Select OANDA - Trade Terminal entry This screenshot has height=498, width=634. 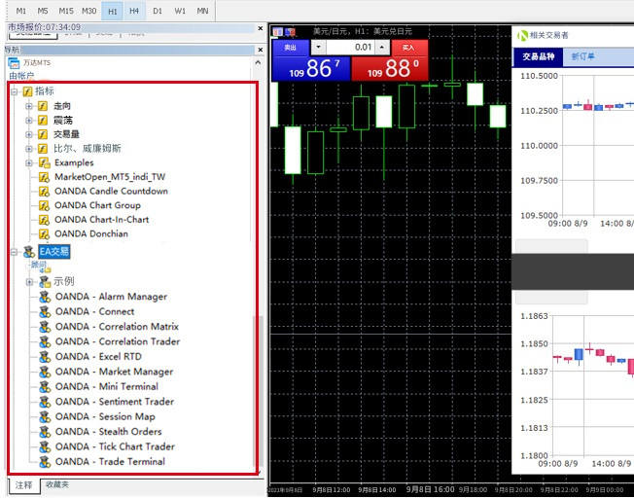110,462
